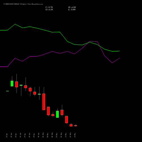The image size is (142, 142).
Task: Click the 11 May date label
Action: [x=66, y=135]
